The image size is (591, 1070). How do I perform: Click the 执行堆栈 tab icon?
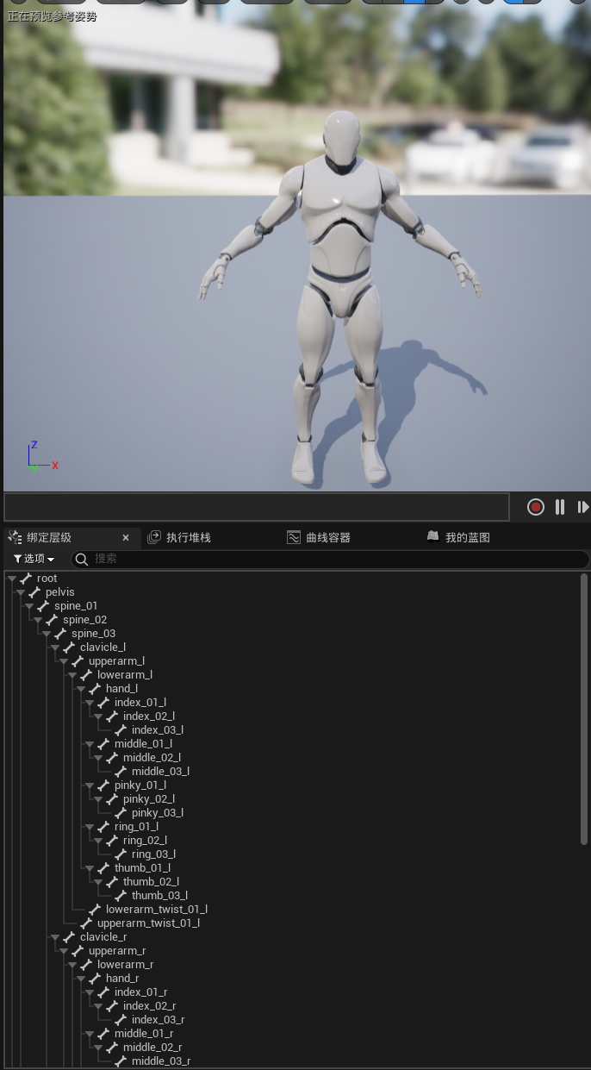coord(154,537)
